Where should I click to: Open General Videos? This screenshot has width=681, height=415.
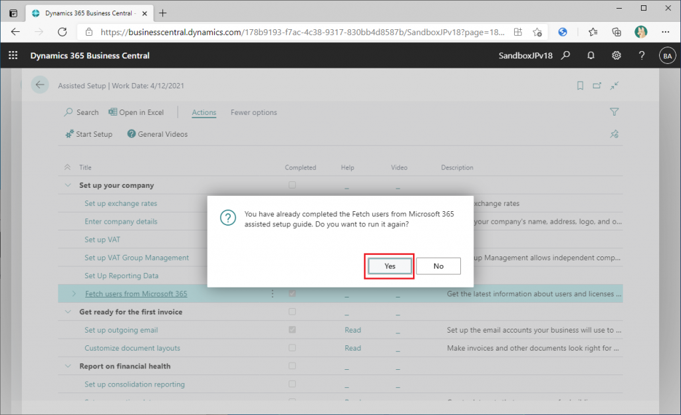[157, 134]
